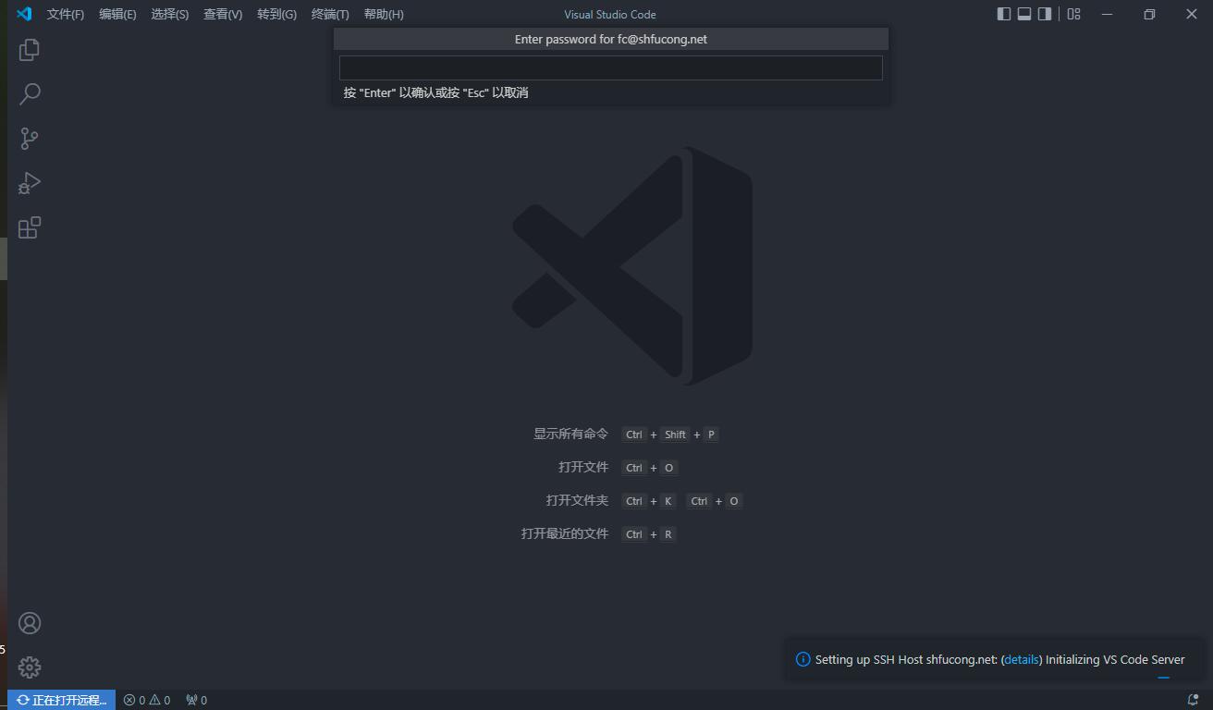Open the Accounts menu icon
The height and width of the screenshot is (710, 1213).
(x=30, y=623)
